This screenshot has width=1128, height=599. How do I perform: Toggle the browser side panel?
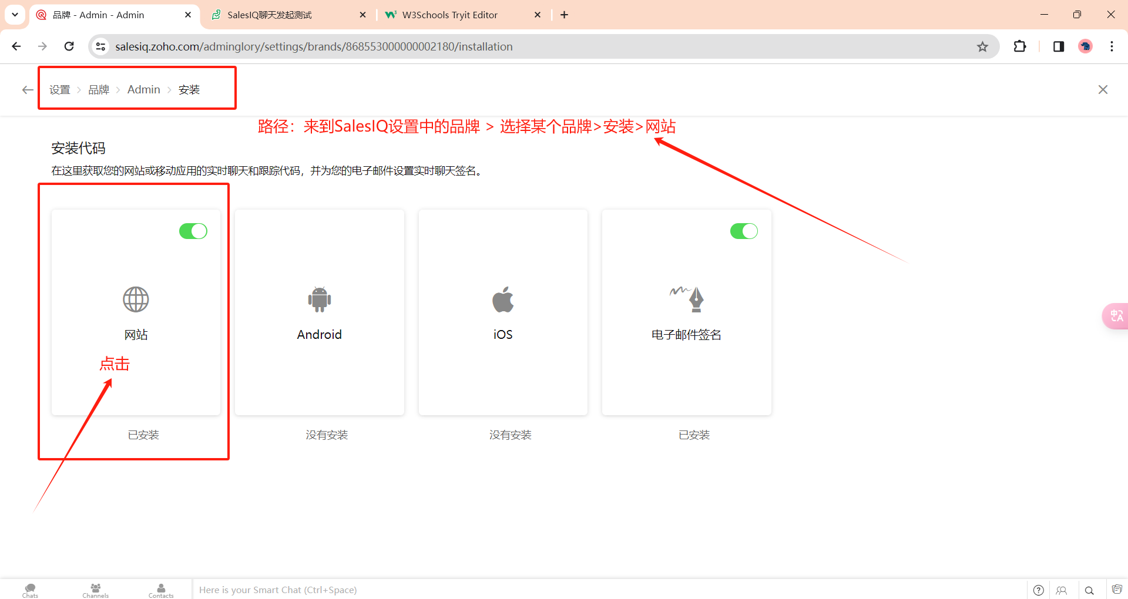1058,46
